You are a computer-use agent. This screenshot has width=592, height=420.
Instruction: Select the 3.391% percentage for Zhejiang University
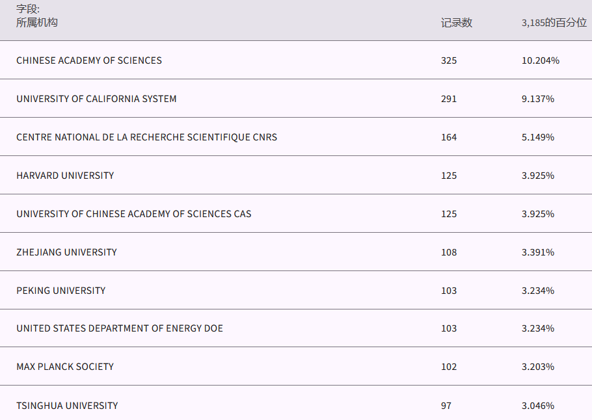pos(537,252)
